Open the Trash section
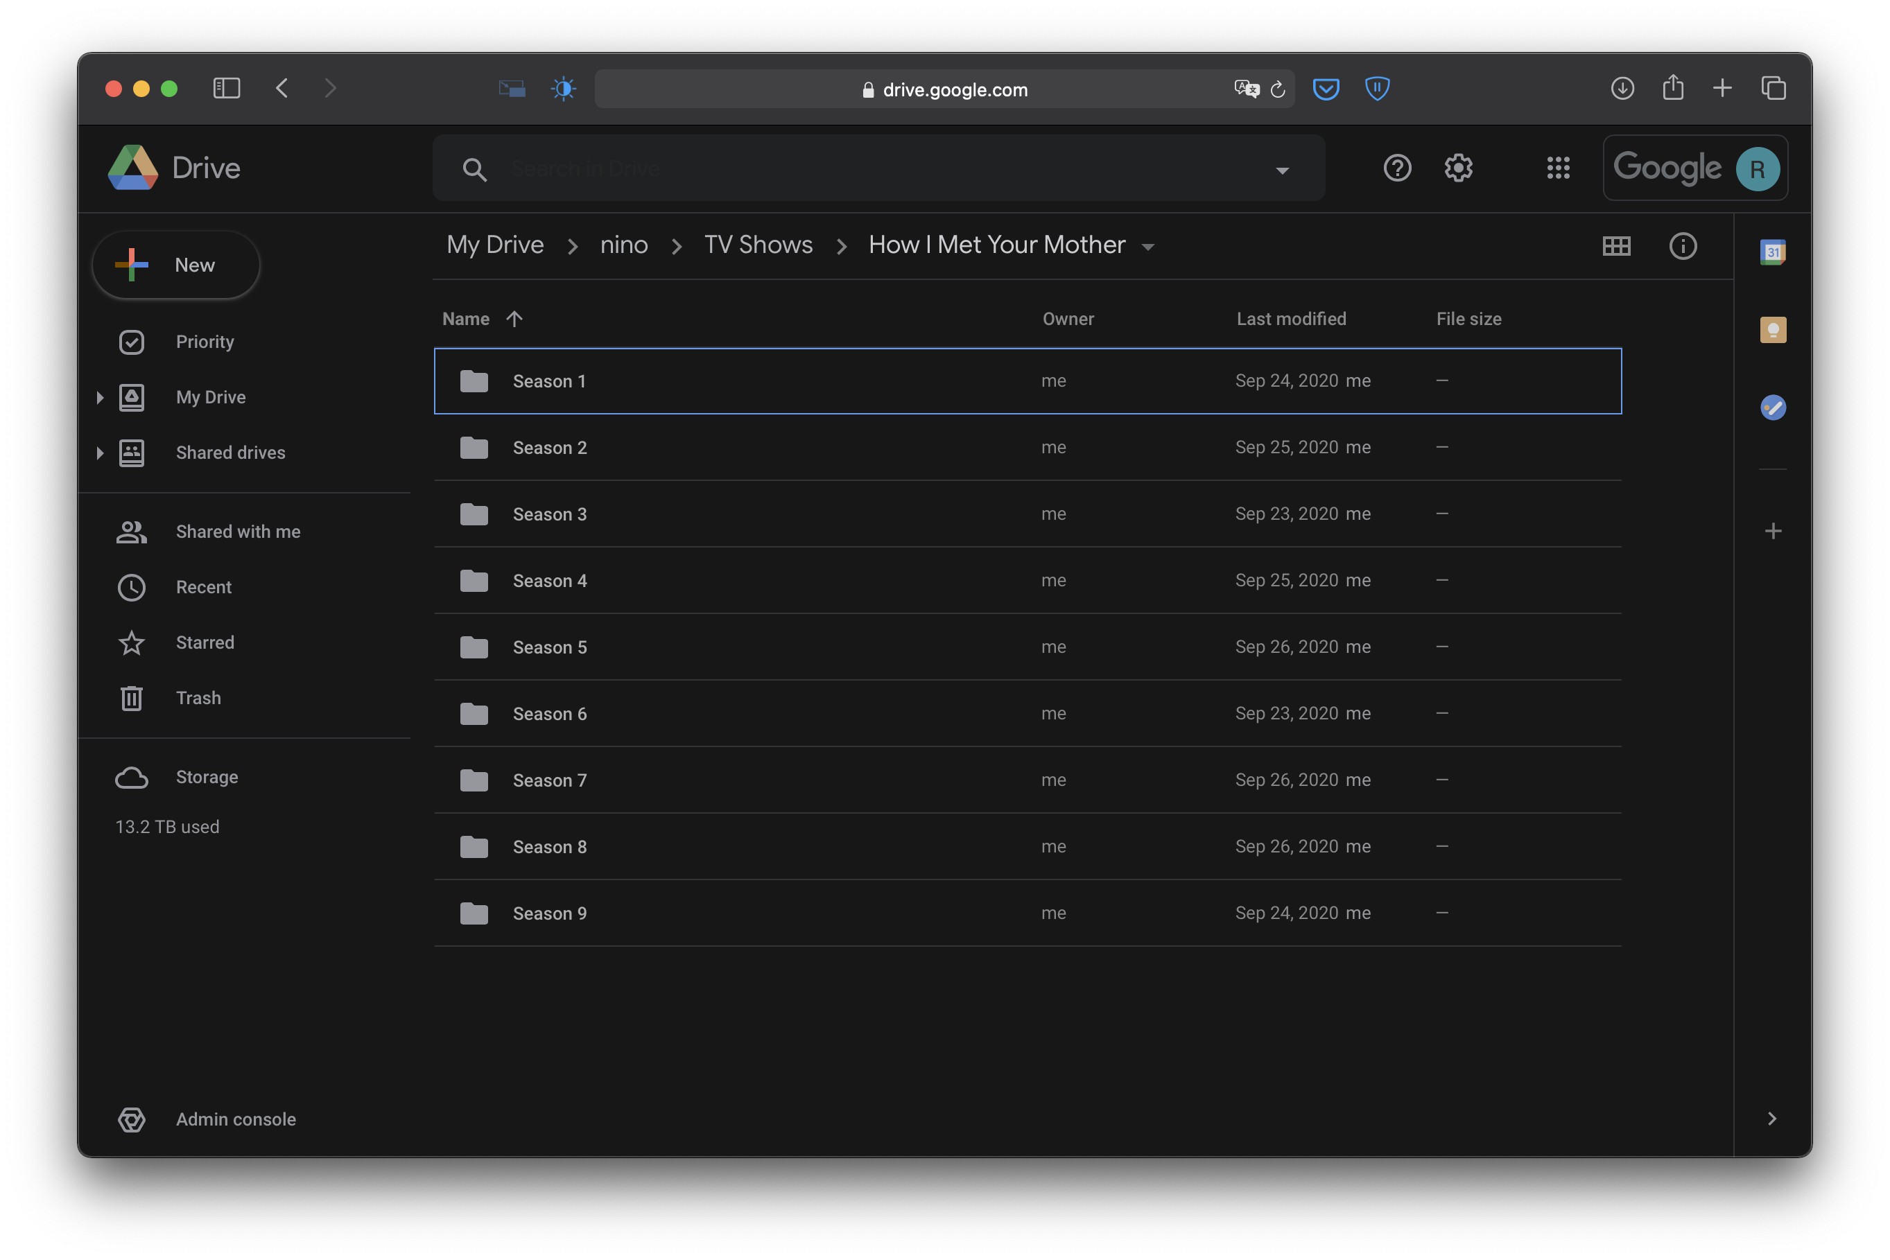1890x1260 pixels. (x=198, y=697)
